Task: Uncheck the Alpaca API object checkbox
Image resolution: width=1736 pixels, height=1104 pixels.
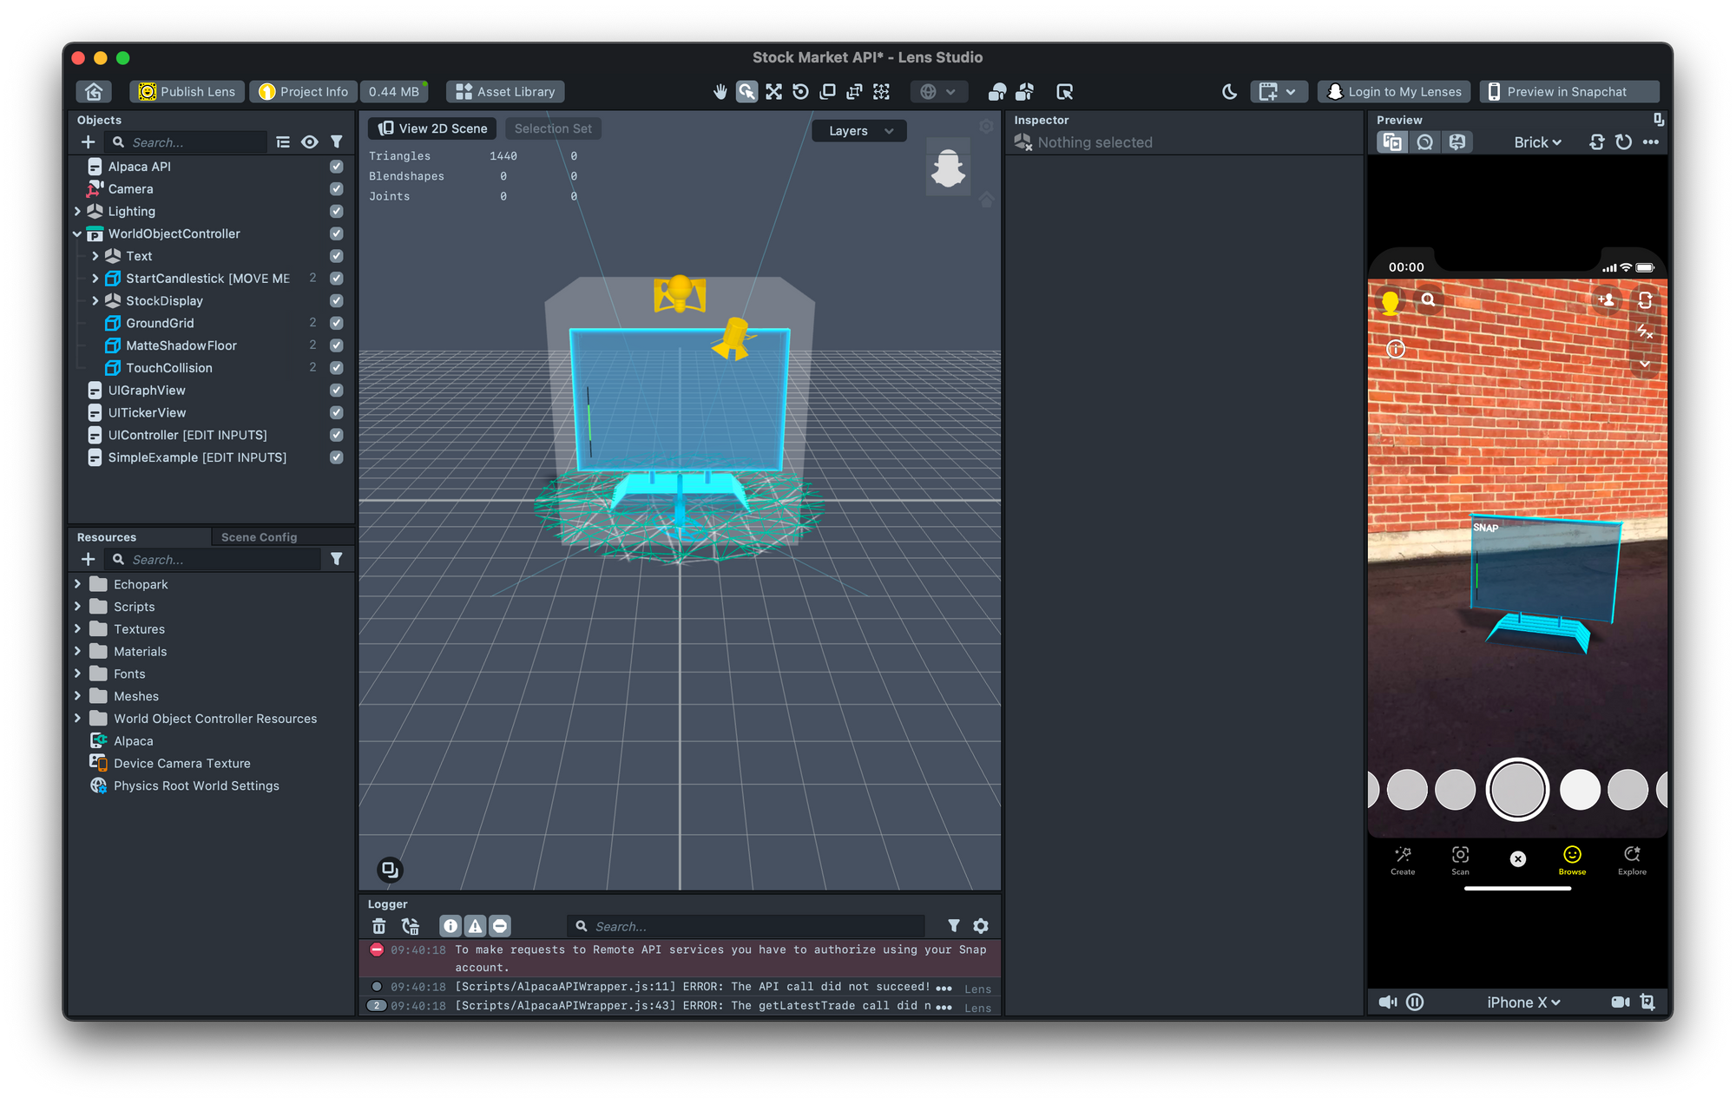Action: coord(337,167)
